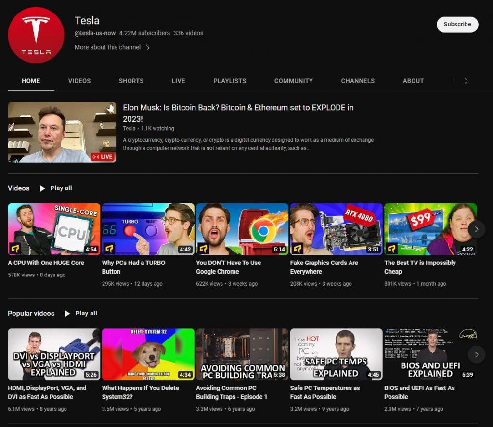Open the Safe PC Temps Explained thumbnail

coord(336,354)
